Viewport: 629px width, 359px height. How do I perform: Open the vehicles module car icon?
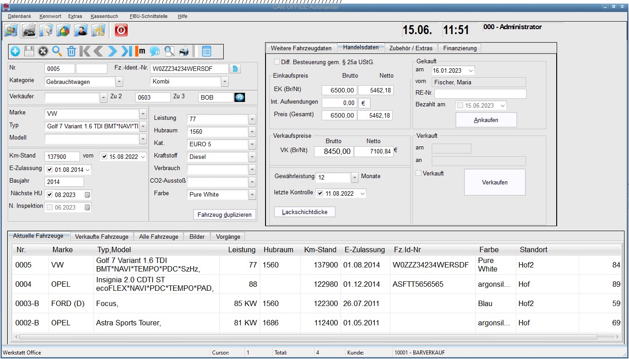(x=28, y=30)
